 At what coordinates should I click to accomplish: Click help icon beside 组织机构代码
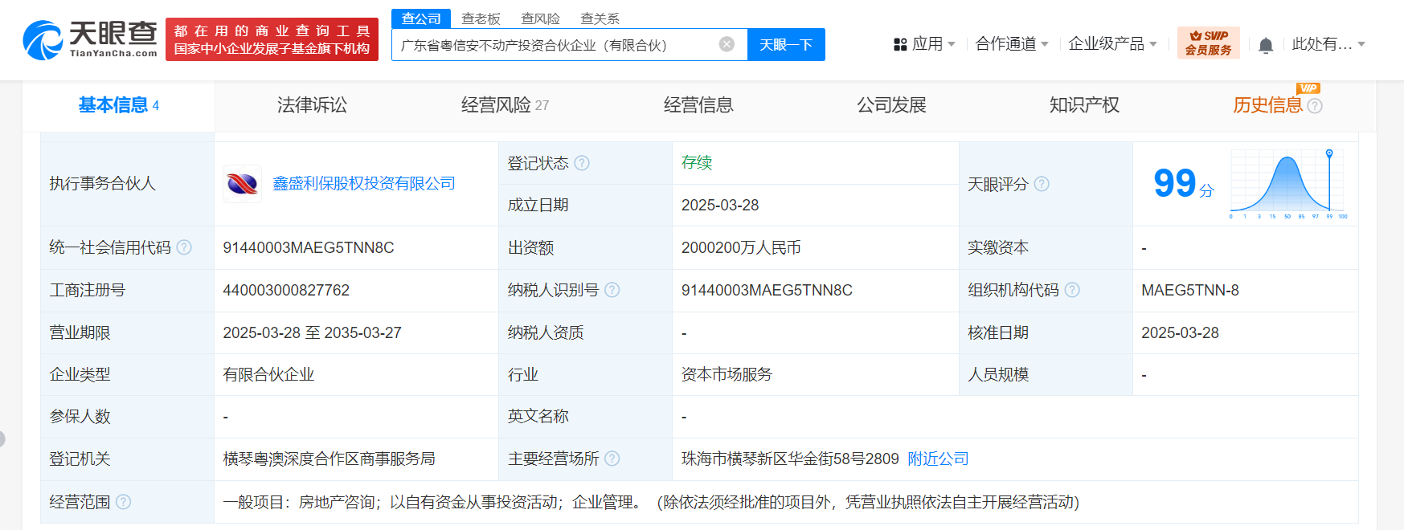pyautogui.click(x=1072, y=290)
